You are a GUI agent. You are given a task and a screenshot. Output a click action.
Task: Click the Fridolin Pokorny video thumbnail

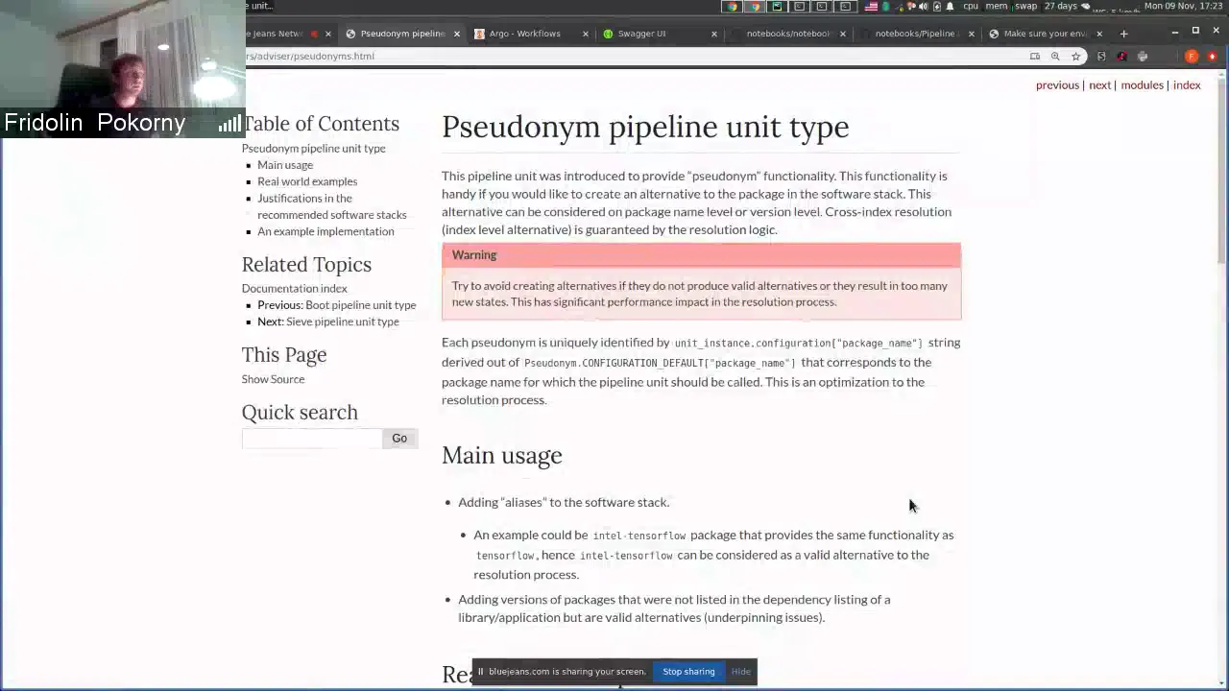click(x=123, y=69)
